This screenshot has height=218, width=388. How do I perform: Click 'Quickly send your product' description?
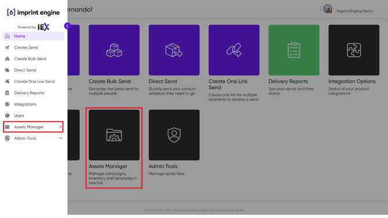click(x=172, y=91)
